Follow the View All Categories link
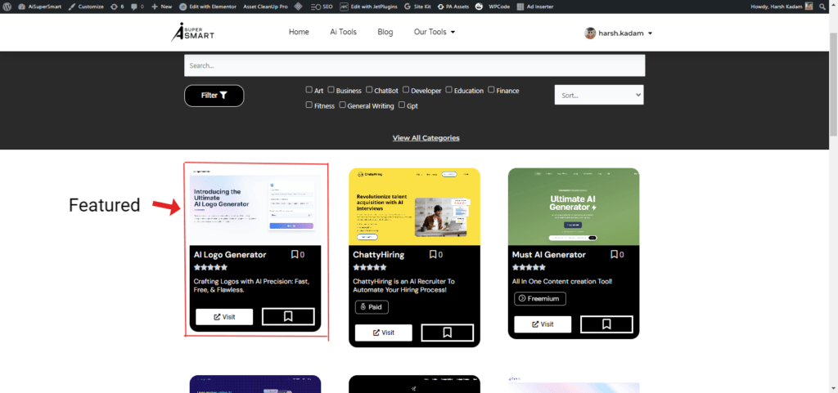The height and width of the screenshot is (393, 838). point(426,138)
